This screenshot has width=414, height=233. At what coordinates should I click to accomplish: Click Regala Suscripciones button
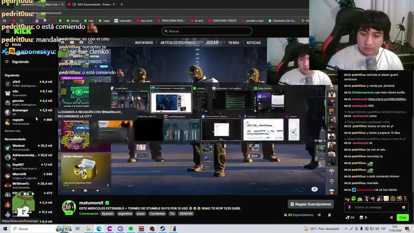click(310, 204)
